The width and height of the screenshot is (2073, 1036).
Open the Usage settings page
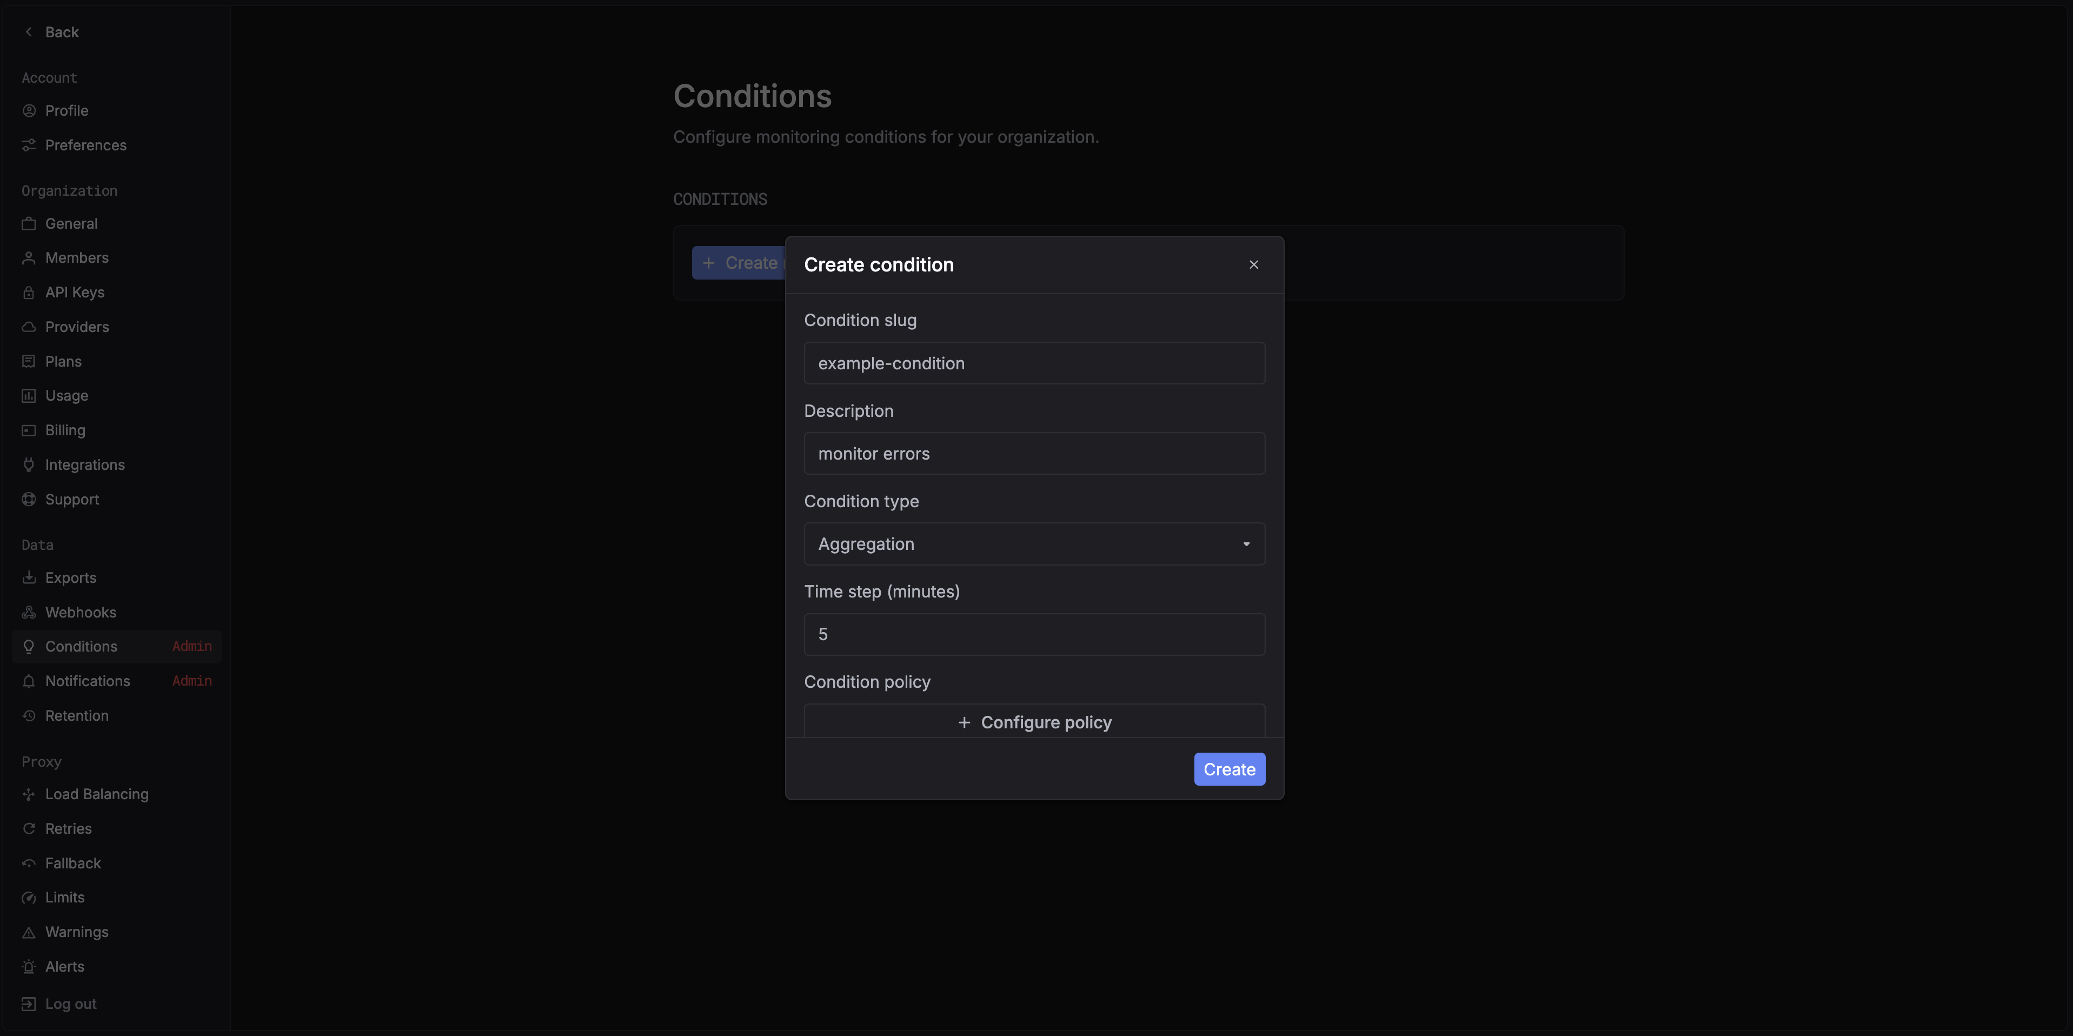click(67, 396)
